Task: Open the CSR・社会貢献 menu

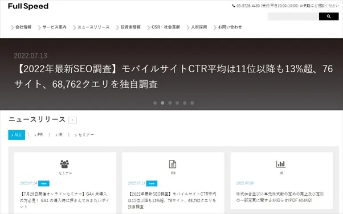Action: click(x=166, y=27)
